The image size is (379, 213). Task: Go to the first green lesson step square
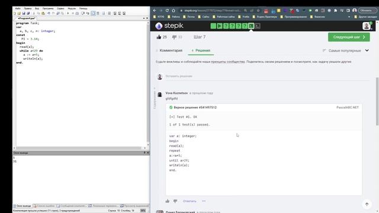click(x=213, y=26)
